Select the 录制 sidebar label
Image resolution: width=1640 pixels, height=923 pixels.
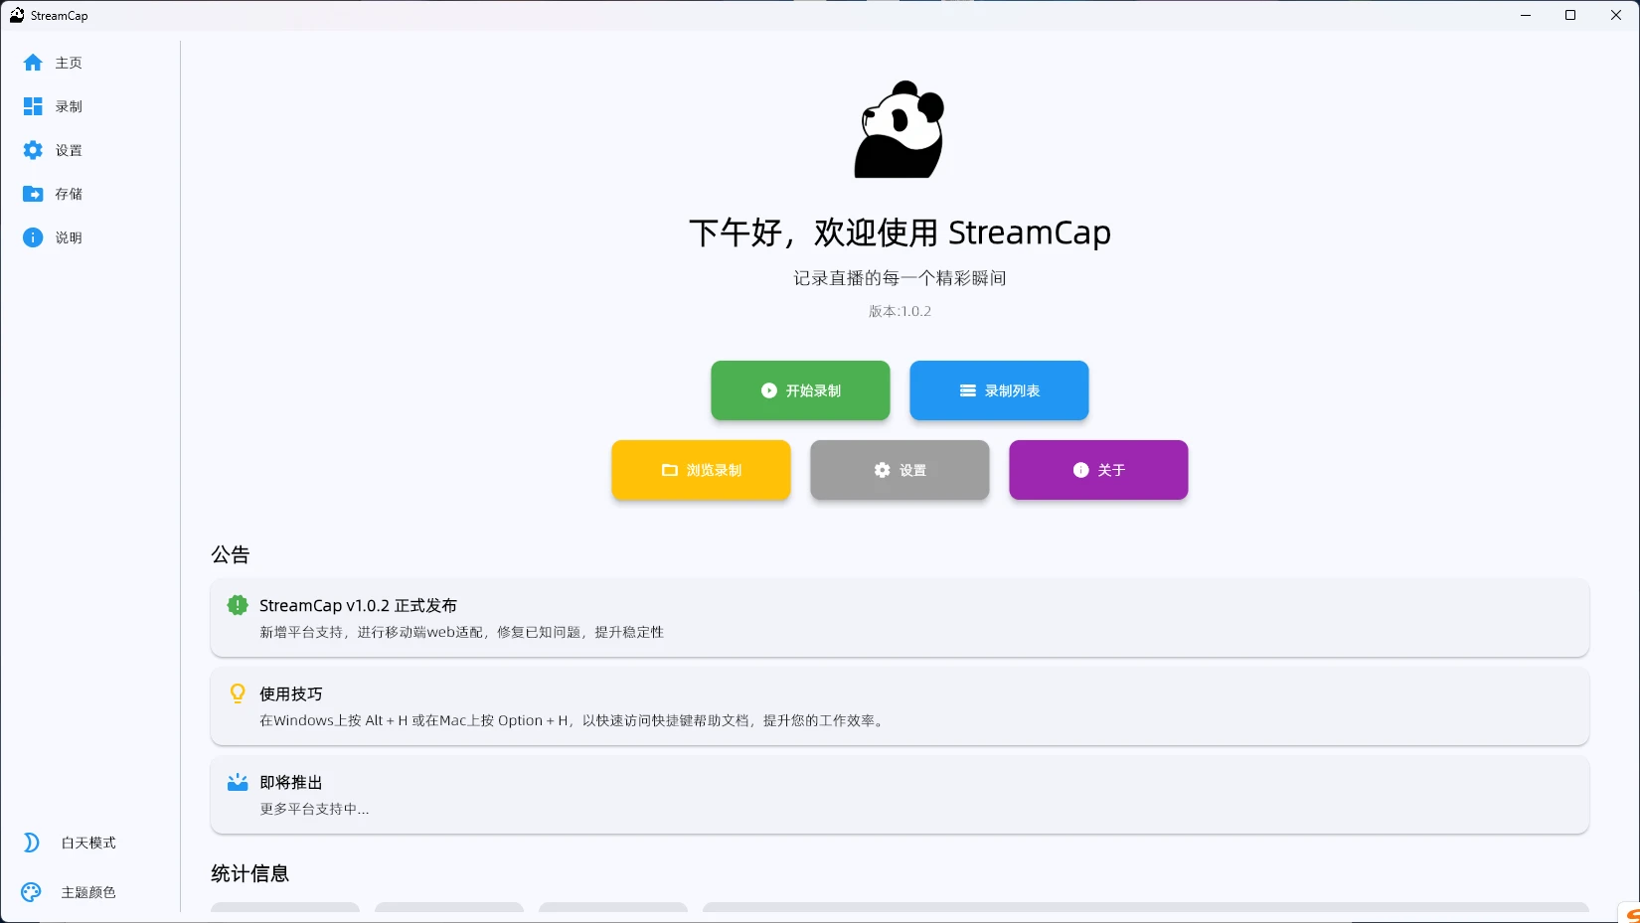coord(69,106)
